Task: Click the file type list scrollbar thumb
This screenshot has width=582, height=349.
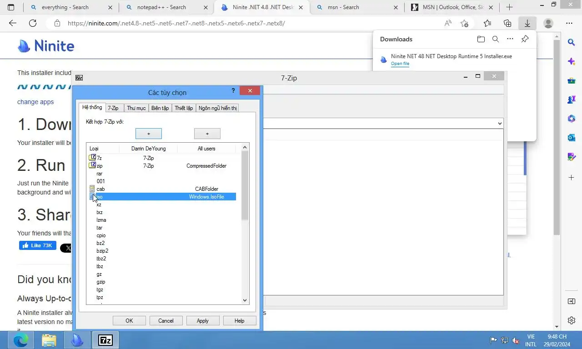Action: pyautogui.click(x=245, y=185)
